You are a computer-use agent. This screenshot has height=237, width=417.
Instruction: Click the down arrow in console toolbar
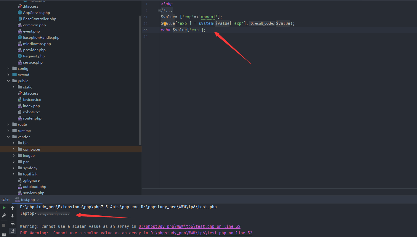click(12, 216)
